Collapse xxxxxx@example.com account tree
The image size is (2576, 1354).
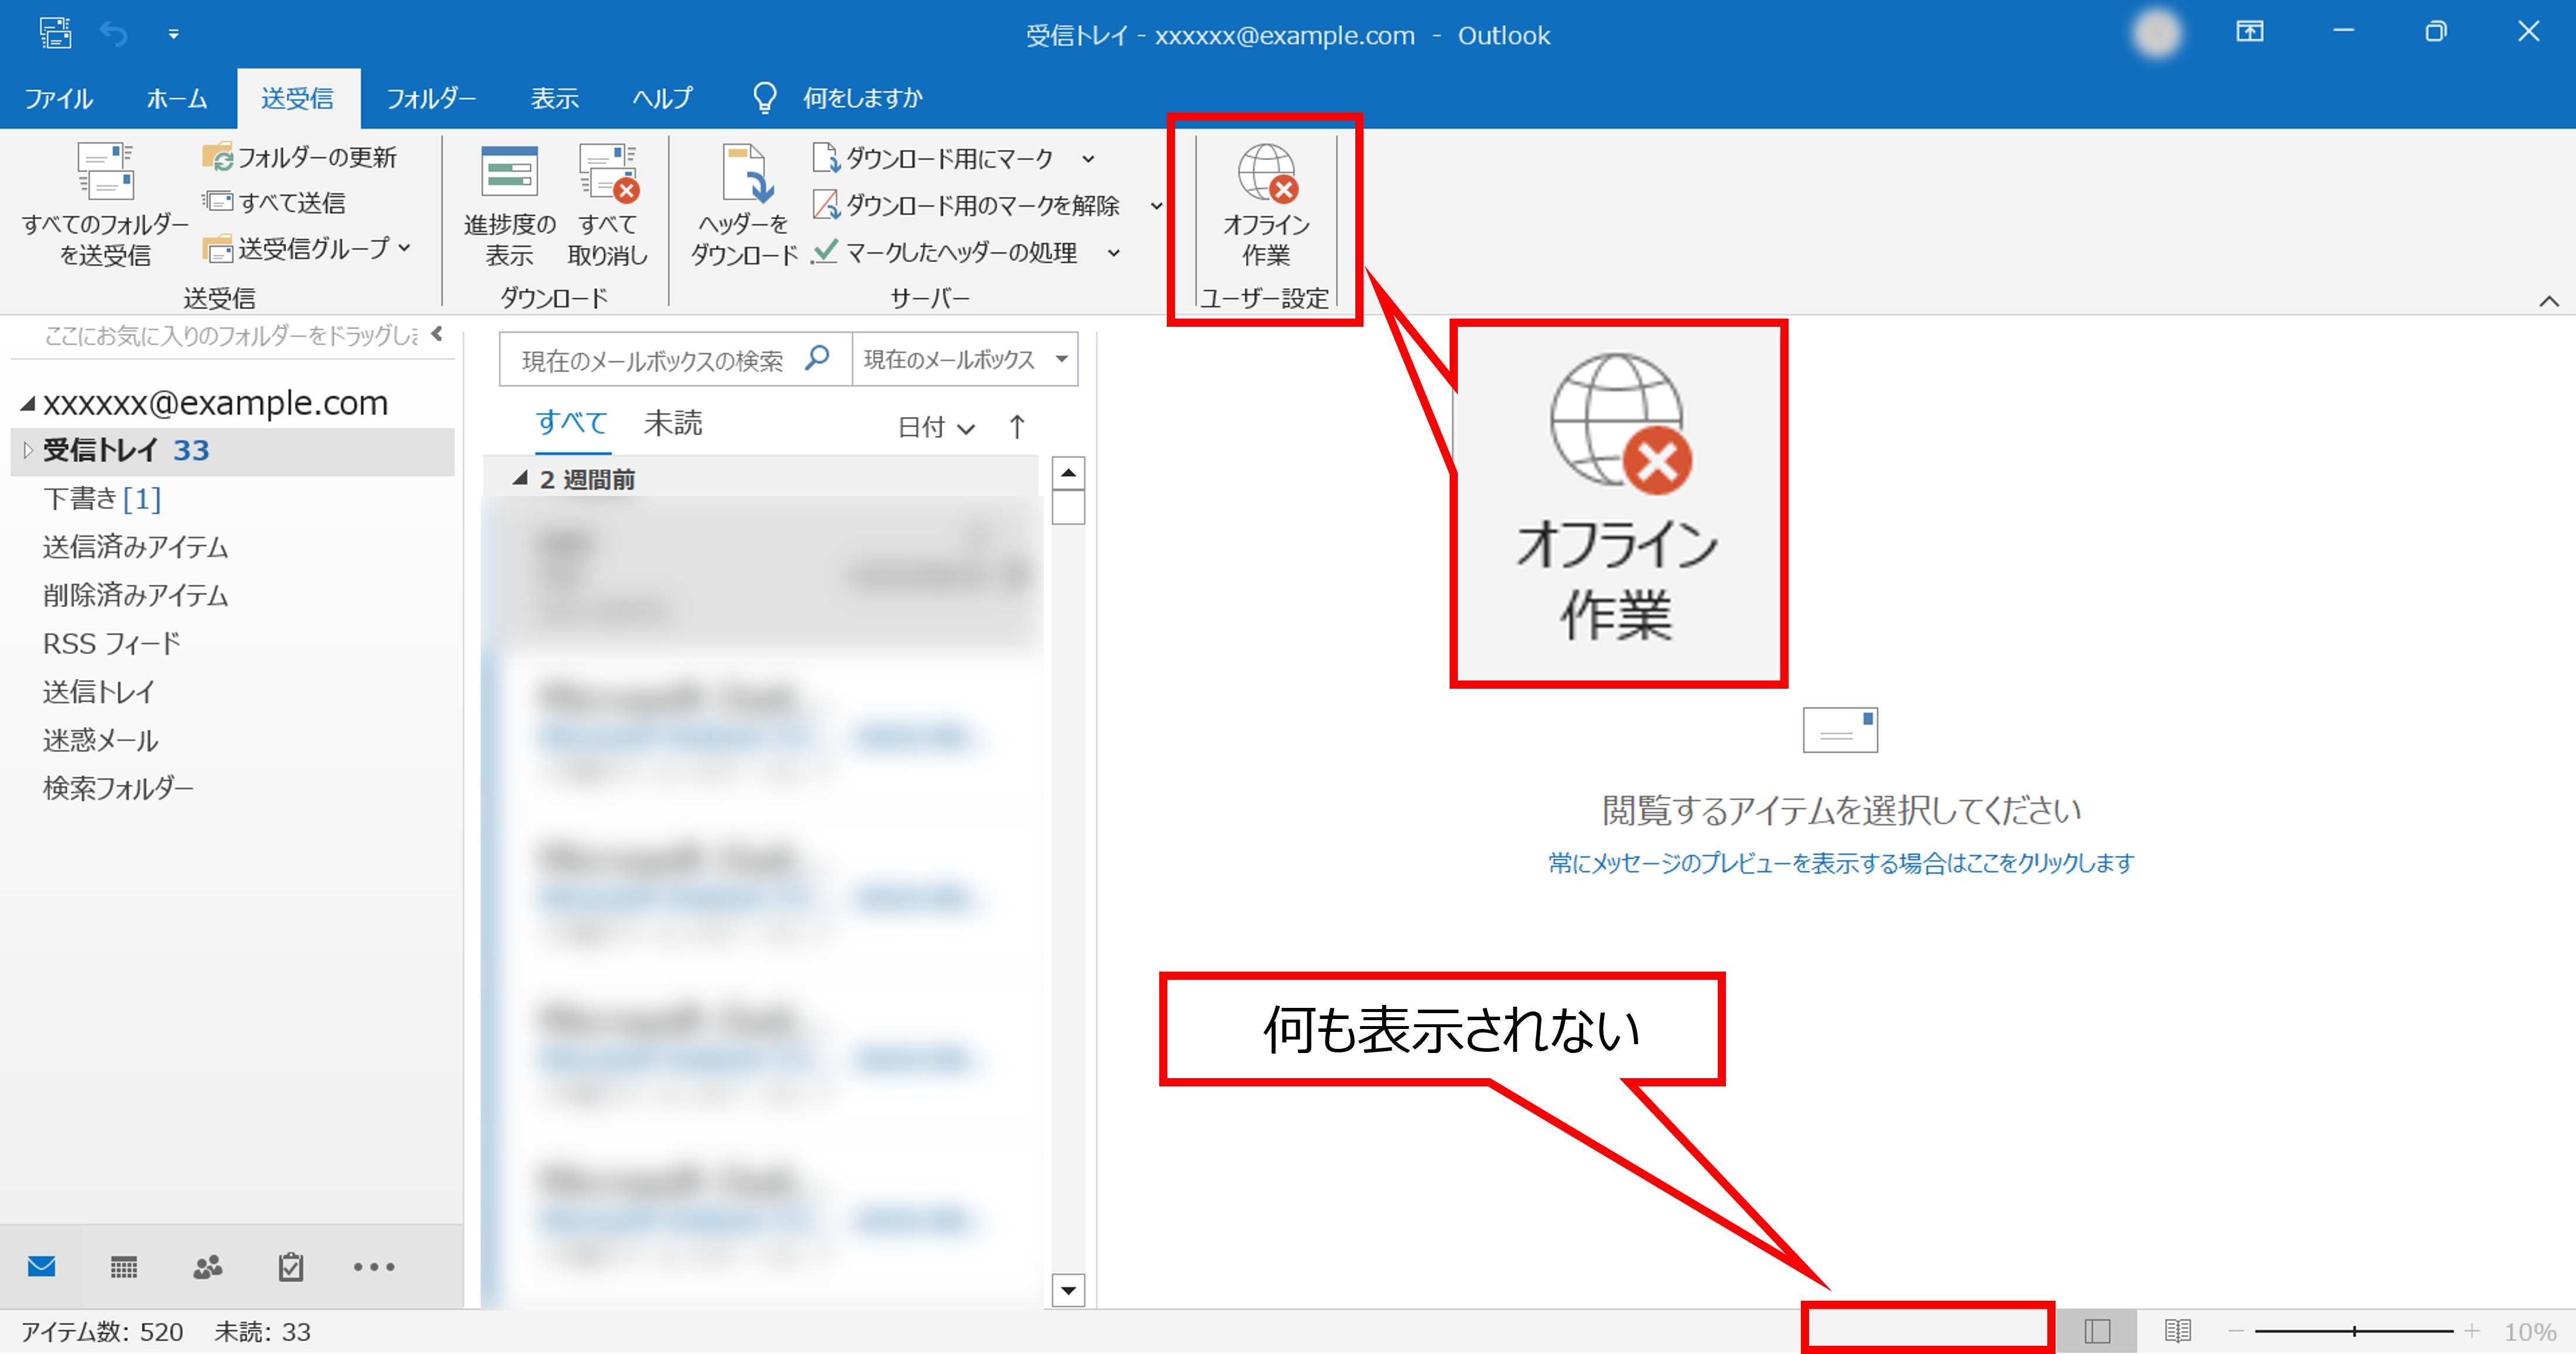28,404
